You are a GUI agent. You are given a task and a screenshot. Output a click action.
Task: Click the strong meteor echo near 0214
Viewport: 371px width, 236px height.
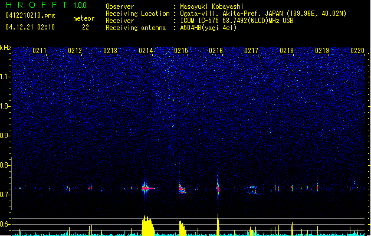tap(147, 188)
